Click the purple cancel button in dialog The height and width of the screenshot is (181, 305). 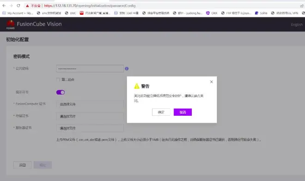[x=183, y=112]
